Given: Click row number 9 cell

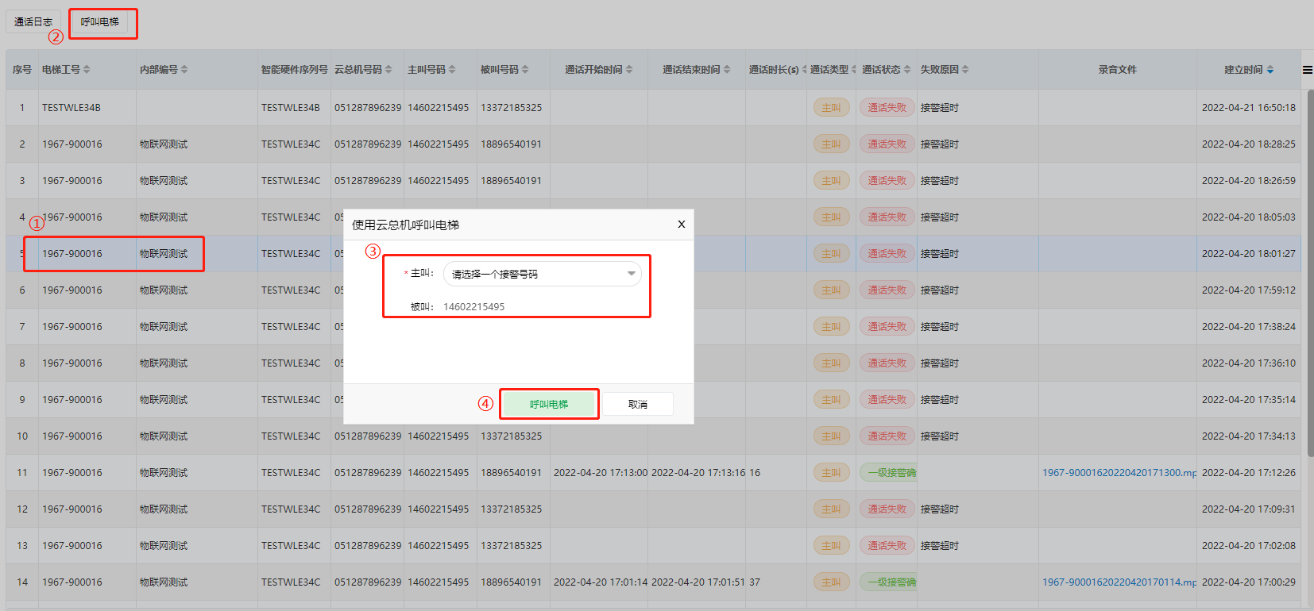Looking at the screenshot, I should click(x=22, y=400).
